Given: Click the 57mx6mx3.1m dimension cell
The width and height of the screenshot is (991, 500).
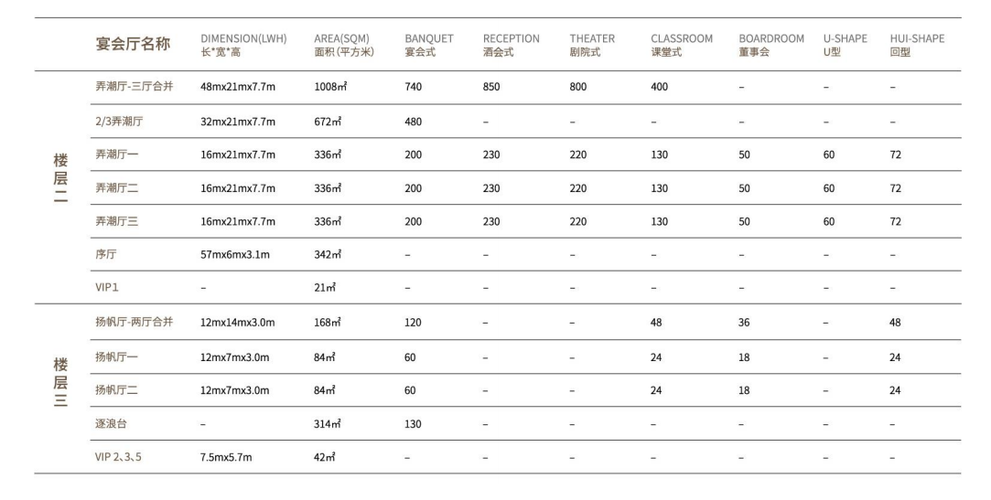Looking at the screenshot, I should tap(235, 255).
